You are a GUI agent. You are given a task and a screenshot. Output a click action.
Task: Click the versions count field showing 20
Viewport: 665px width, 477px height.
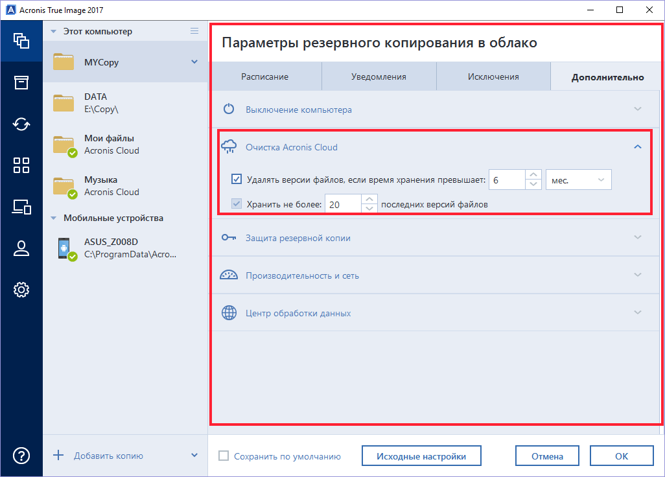click(342, 204)
